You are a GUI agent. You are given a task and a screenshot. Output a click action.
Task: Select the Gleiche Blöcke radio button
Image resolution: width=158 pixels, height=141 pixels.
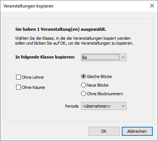(x=83, y=76)
